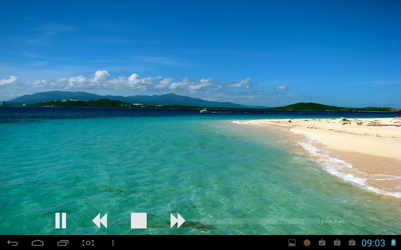The width and height of the screenshot is (401, 250).
Task: Go to the Android home screen
Action: 38,243
